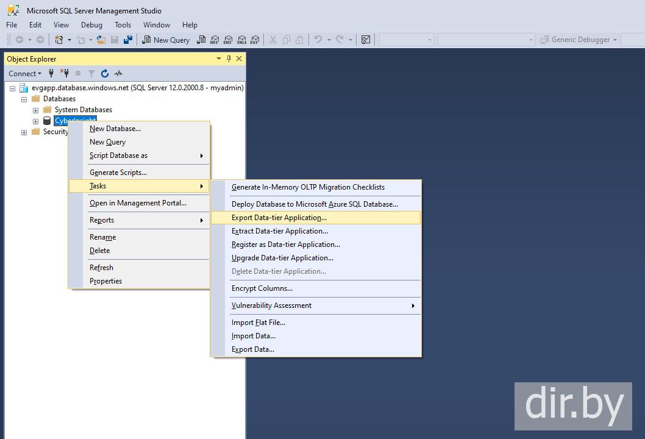Expand the Security folder node
This screenshot has width=645, height=439.
(x=24, y=132)
